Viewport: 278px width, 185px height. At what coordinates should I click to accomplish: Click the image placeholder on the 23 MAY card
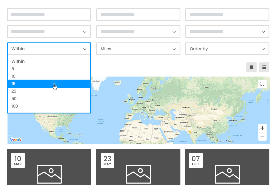click(x=138, y=174)
